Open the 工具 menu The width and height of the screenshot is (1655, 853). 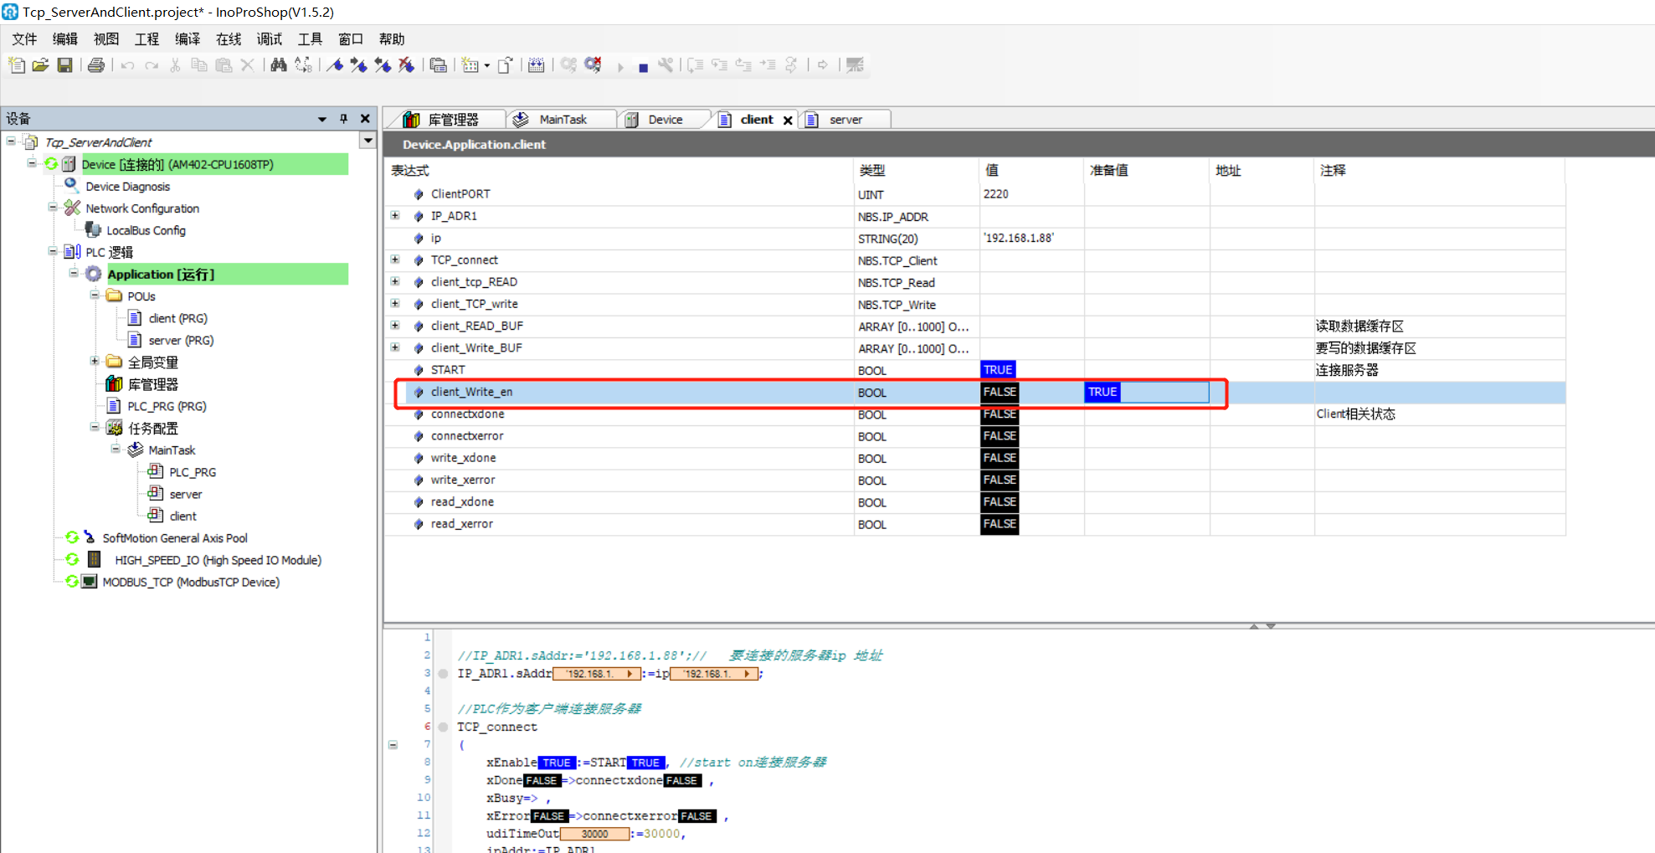[310, 39]
